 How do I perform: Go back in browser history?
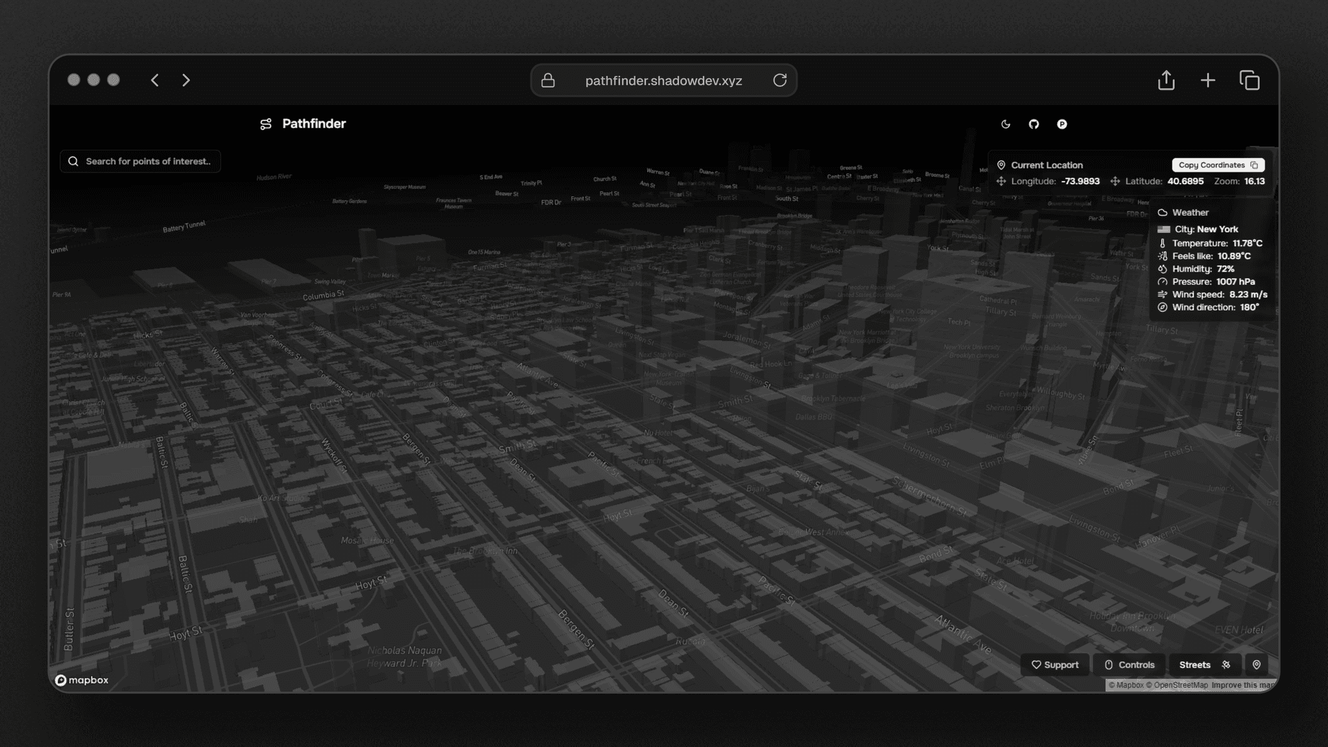155,80
